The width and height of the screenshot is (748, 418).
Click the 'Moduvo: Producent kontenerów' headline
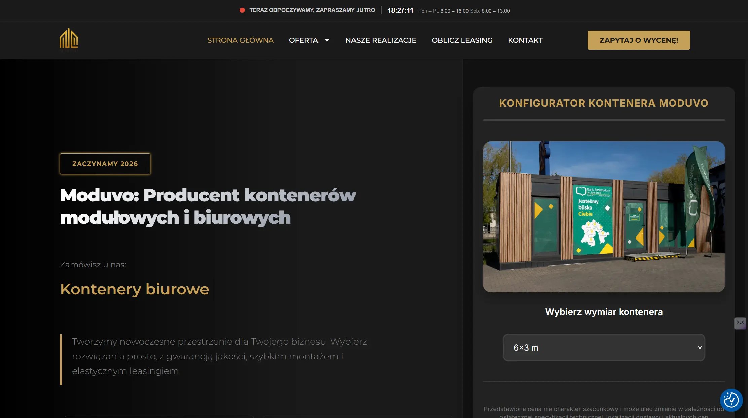coord(208,206)
